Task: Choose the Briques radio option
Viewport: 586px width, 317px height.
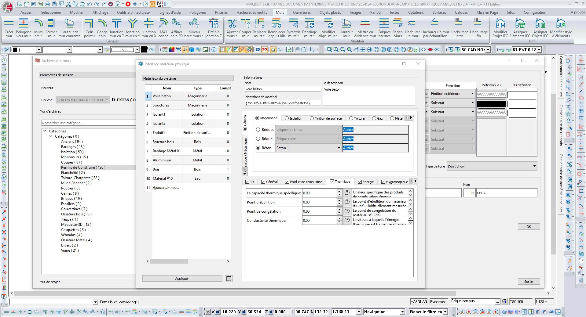Action: click(x=258, y=130)
